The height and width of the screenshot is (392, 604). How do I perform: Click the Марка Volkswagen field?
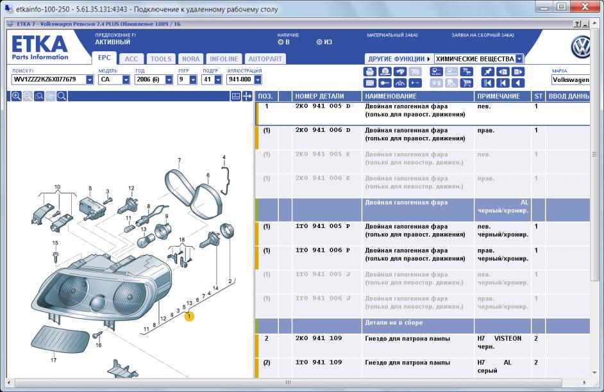(571, 79)
